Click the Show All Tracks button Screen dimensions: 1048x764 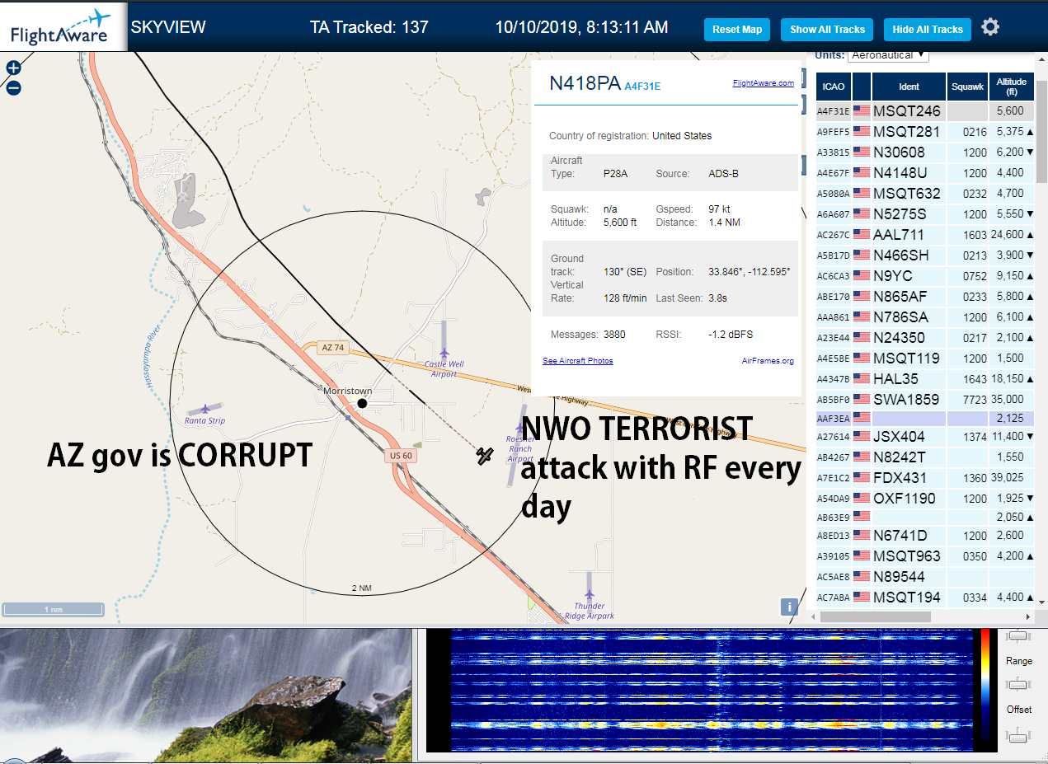[x=827, y=30]
